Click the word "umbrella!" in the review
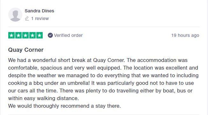The height and width of the screenshot is (115, 208). 79,83
